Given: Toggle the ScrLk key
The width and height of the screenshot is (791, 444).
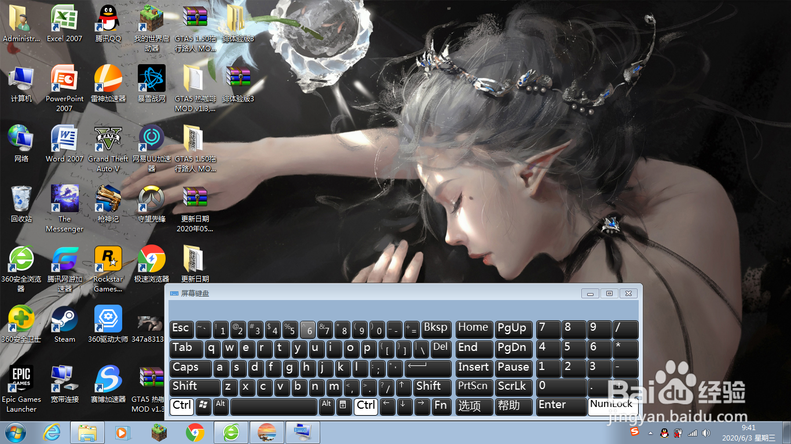Looking at the screenshot, I should click(513, 387).
